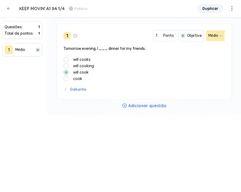Screen dimensions: 241x192
Task: Click the yellow question number 1 badge
Action: (67, 35)
